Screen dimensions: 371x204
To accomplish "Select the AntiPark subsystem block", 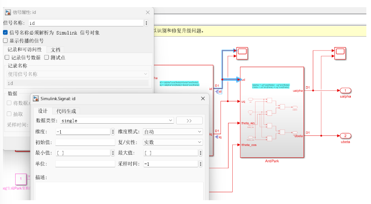I will tap(272, 112).
